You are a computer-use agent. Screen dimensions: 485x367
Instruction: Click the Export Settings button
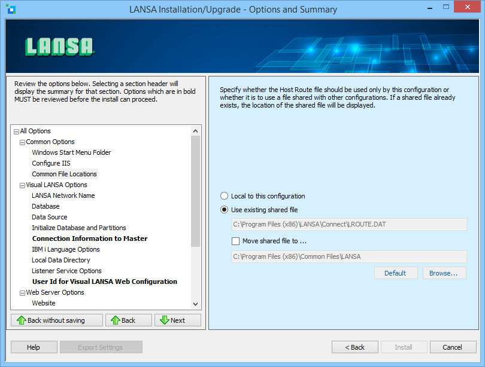101,347
